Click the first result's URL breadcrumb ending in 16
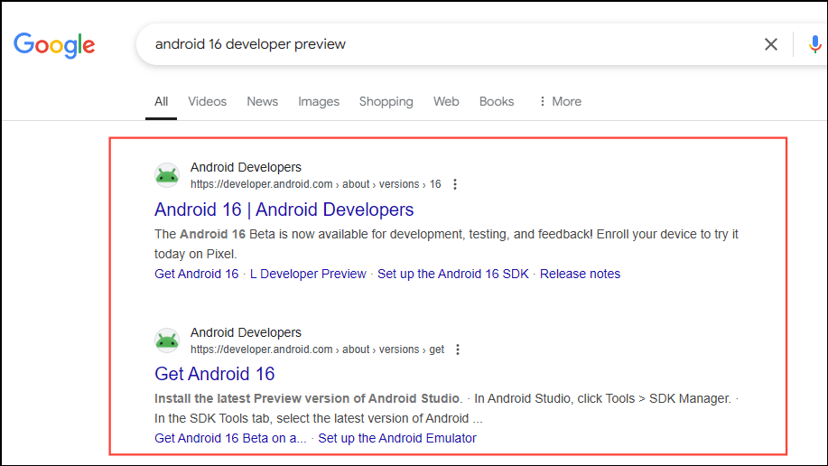This screenshot has width=828, height=466. (316, 184)
